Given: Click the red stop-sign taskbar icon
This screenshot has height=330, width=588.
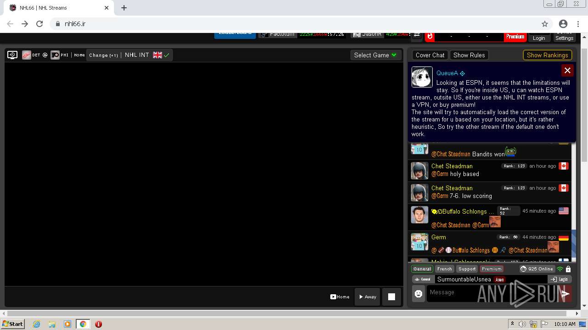Looking at the screenshot, I should click(98, 324).
